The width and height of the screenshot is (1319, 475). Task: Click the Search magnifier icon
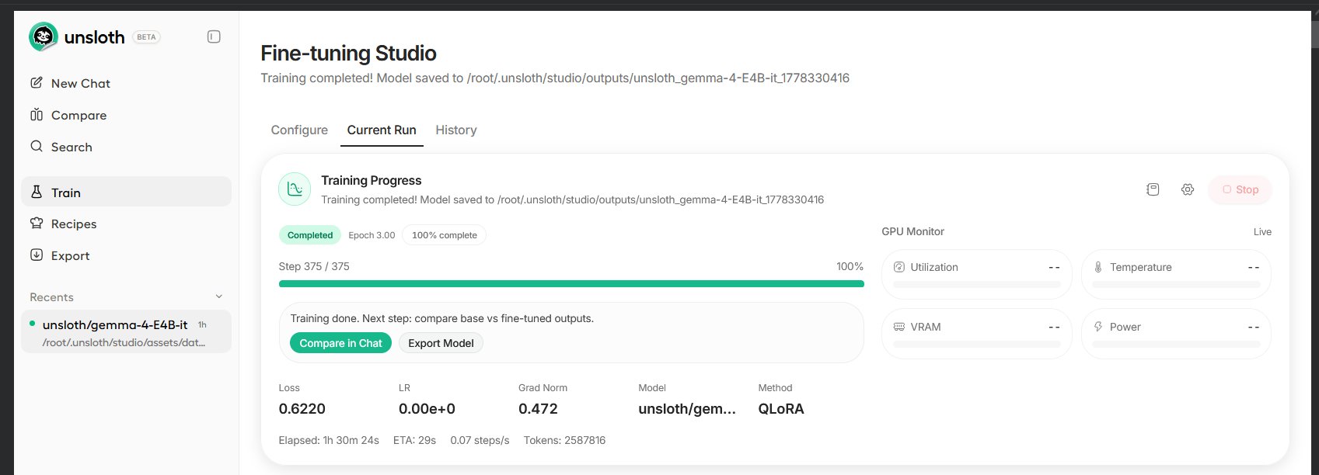coord(37,146)
